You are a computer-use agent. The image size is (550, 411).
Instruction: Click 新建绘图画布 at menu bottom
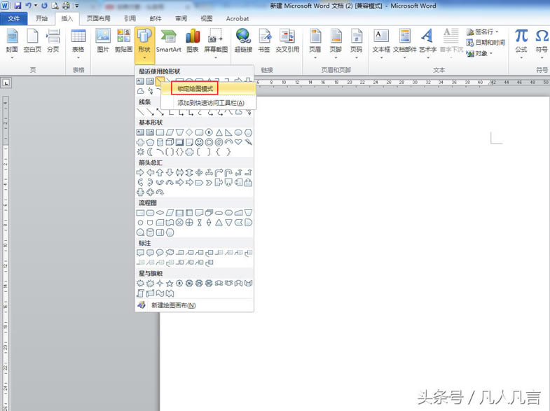pyautogui.click(x=173, y=305)
